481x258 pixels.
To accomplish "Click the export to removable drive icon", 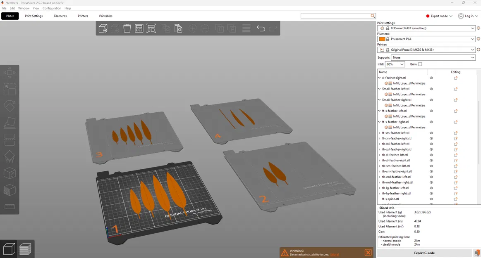I will [477, 253].
